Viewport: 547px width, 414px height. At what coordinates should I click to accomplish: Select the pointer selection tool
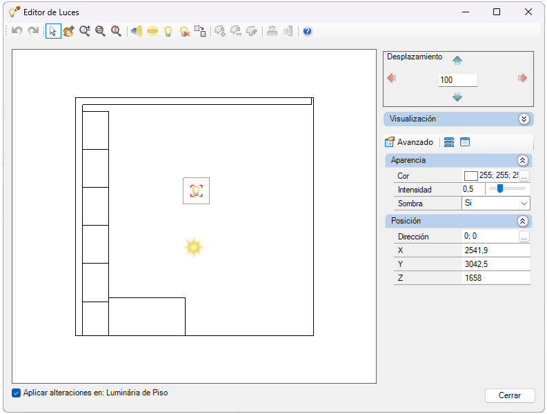53,31
